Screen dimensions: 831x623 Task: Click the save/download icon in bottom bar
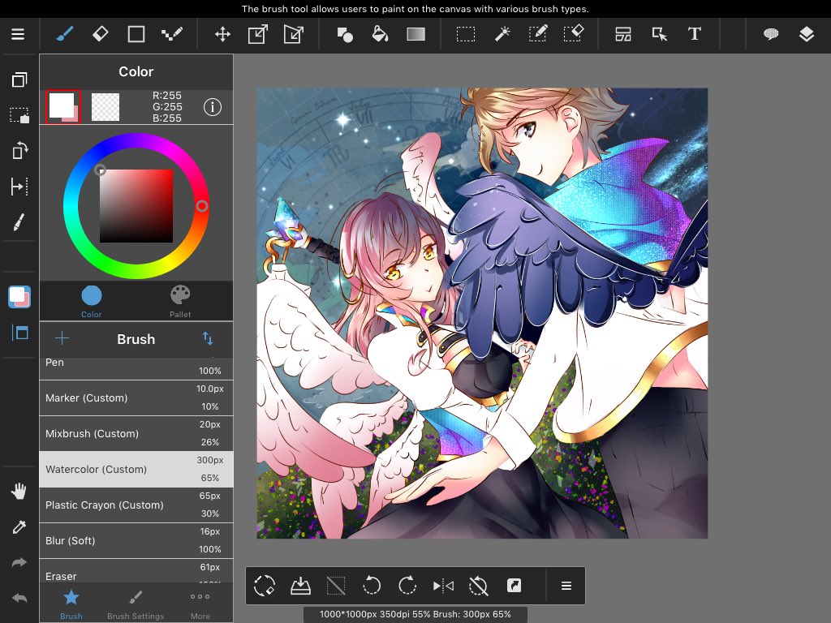tap(300, 586)
